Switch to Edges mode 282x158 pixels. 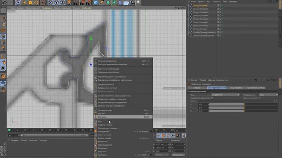click(3, 43)
